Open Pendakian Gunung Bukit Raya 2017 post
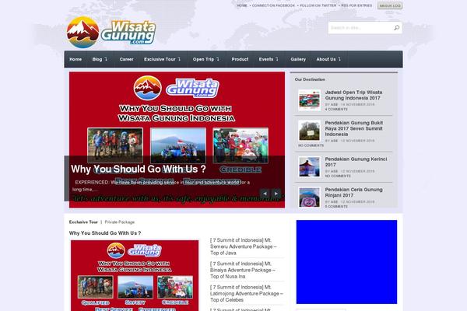Screen dimensions: 467x311 pyautogui.click(x=354, y=128)
